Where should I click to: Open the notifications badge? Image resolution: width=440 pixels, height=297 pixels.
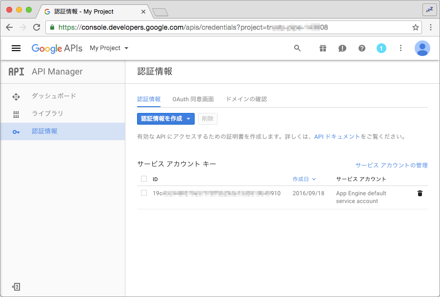[x=381, y=48]
